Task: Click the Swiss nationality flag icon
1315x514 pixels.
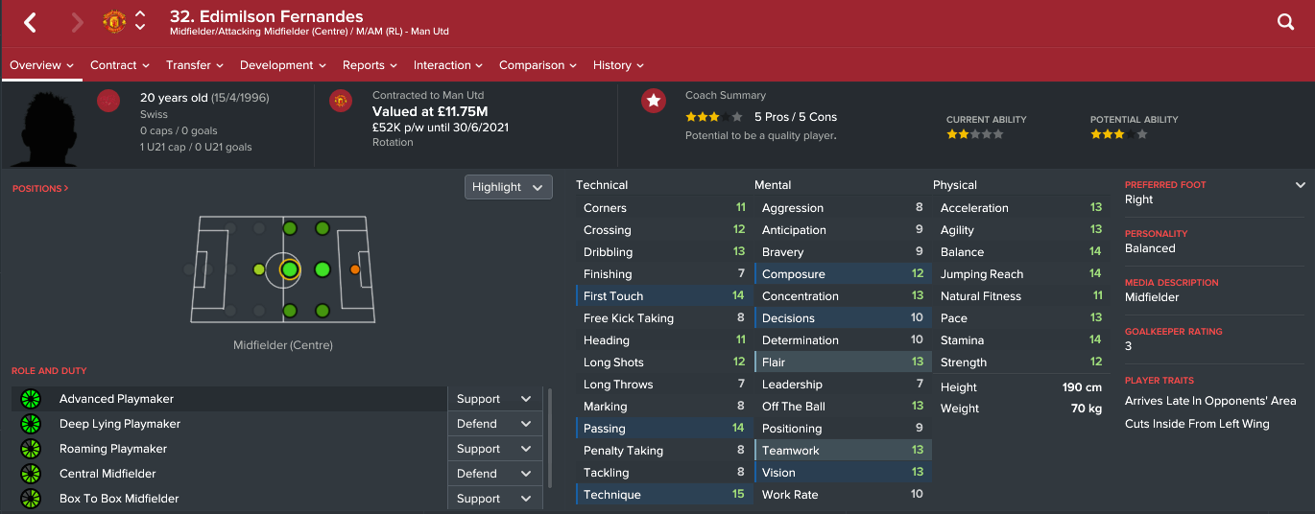Action: (108, 101)
